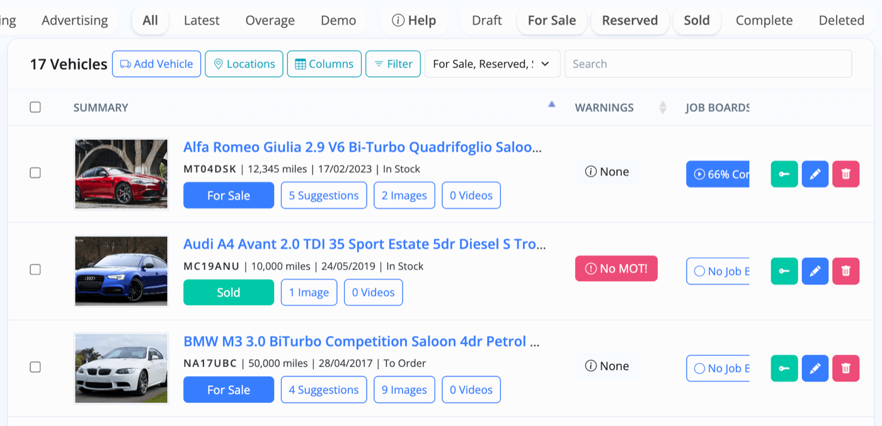Click the None warning for Alfa Romeo
This screenshot has height=426, width=882.
607,171
